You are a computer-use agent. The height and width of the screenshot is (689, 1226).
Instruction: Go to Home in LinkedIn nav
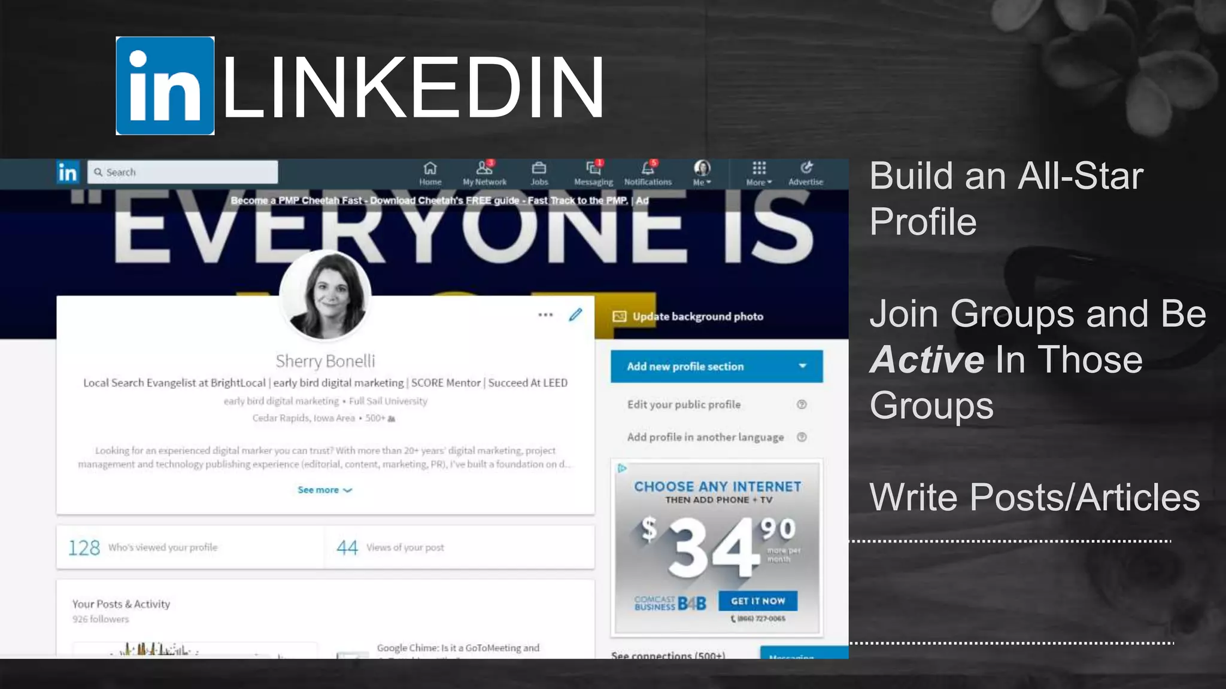[430, 173]
